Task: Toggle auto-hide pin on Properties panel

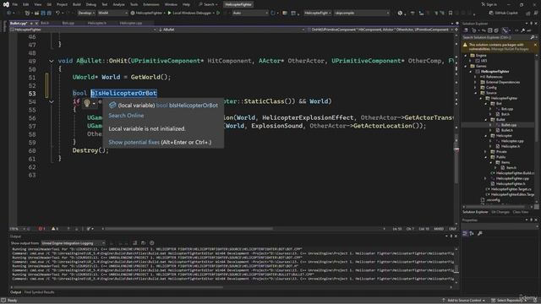Action: pos(532,220)
